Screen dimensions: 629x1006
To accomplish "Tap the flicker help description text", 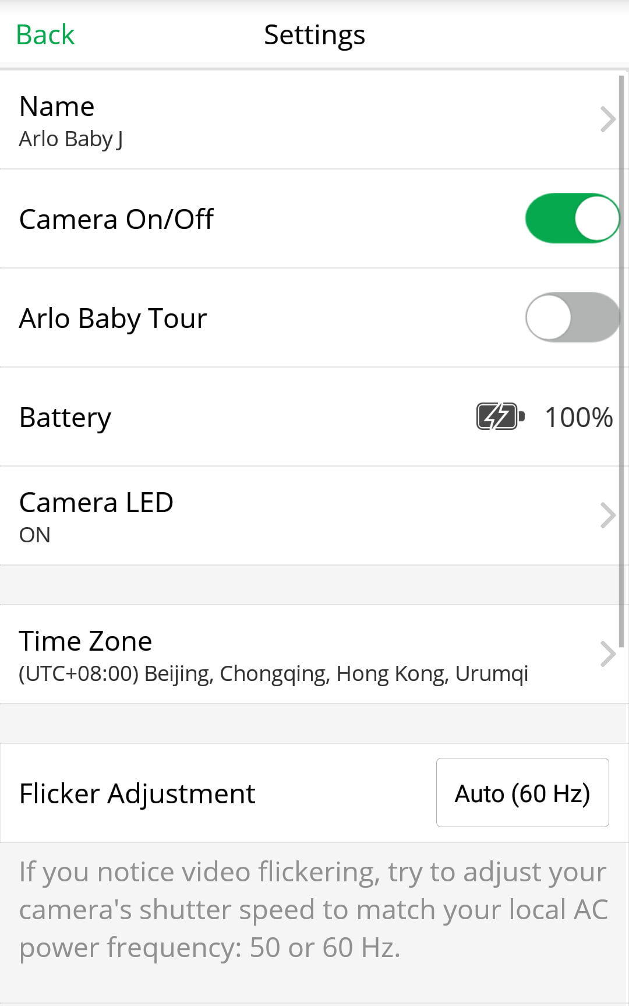I will tap(313, 910).
